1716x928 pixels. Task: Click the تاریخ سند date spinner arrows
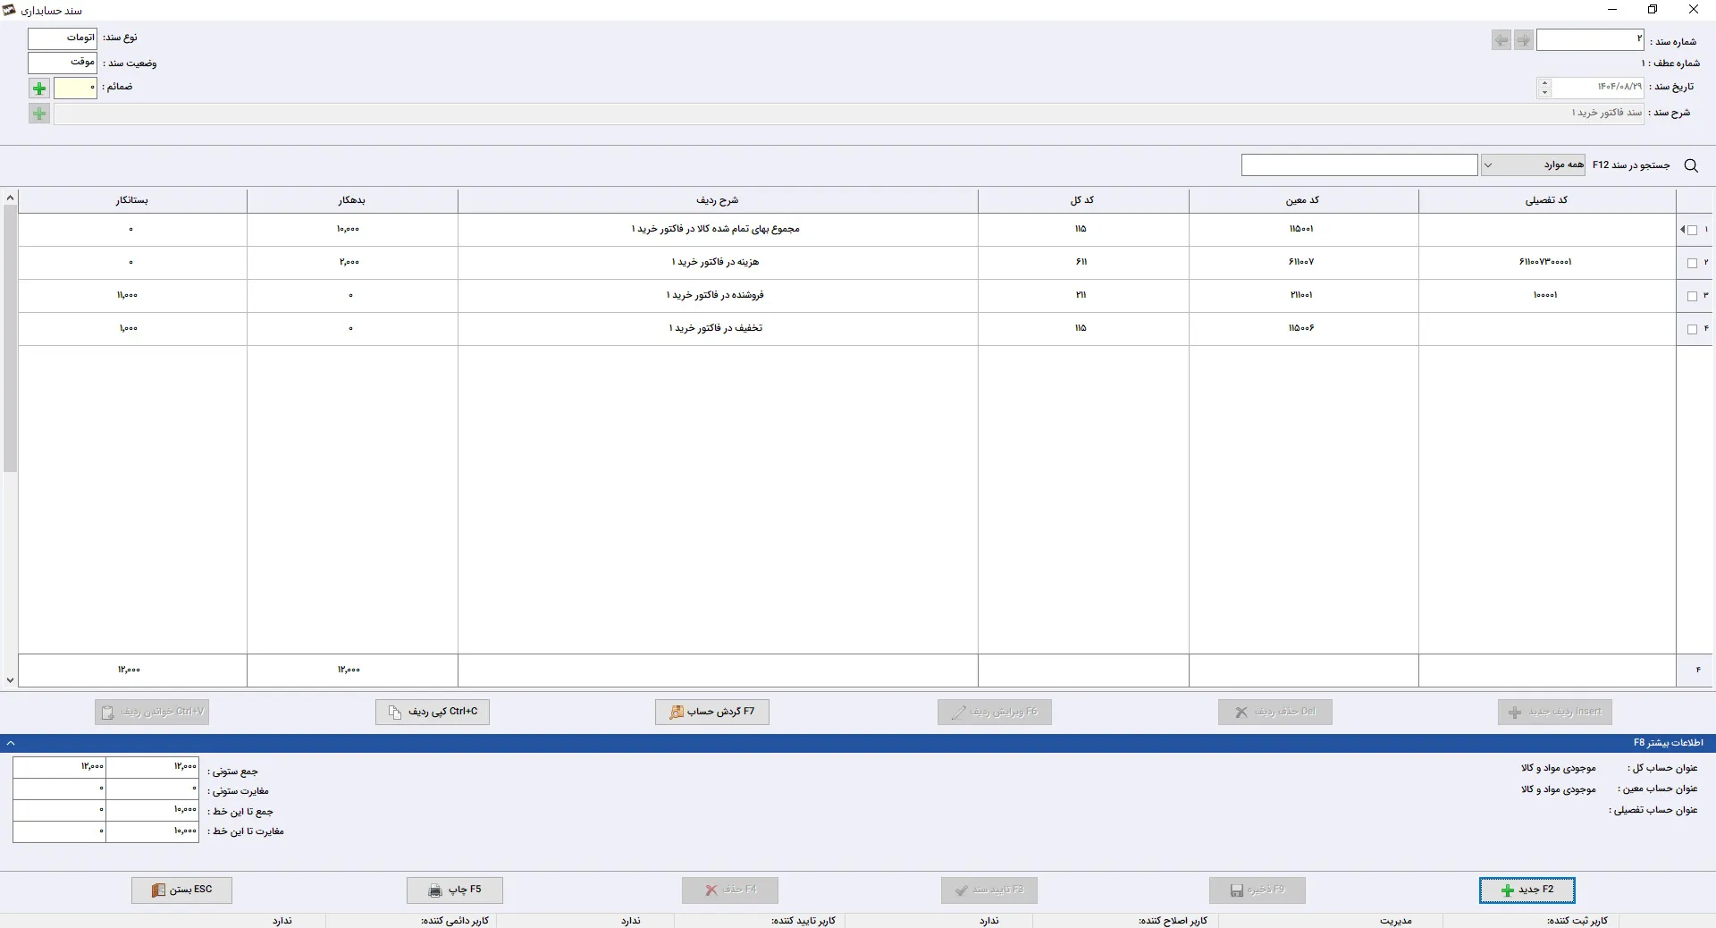point(1544,88)
